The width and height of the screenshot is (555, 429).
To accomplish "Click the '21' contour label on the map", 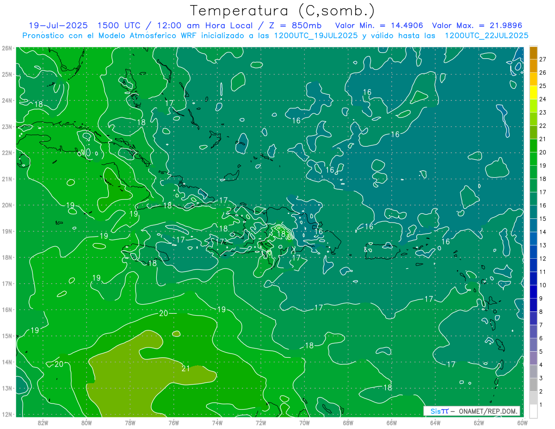I will pyautogui.click(x=185, y=368).
